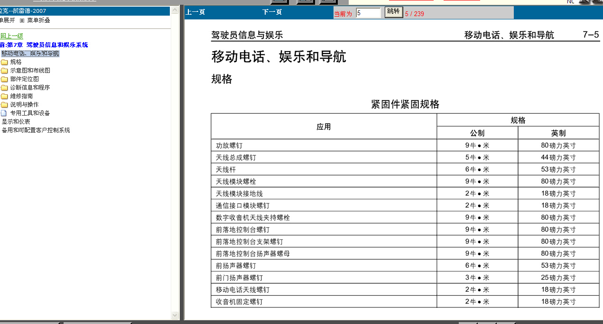
Task: Click the 通信接口模块螺钉 table cell
Action: [324, 206]
